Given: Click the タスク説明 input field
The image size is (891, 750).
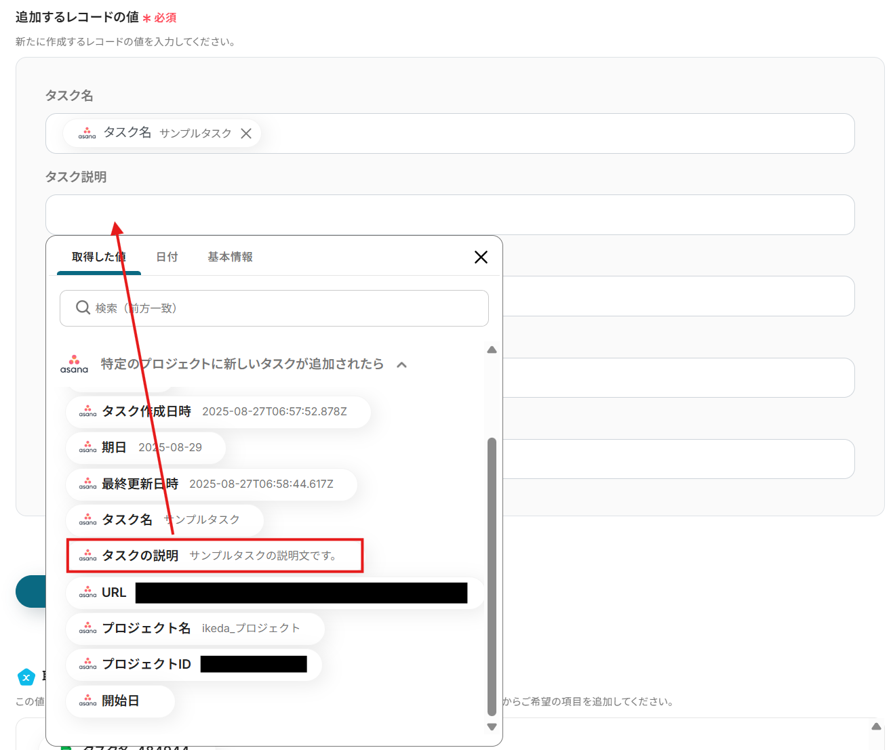Looking at the screenshot, I should pos(450,215).
